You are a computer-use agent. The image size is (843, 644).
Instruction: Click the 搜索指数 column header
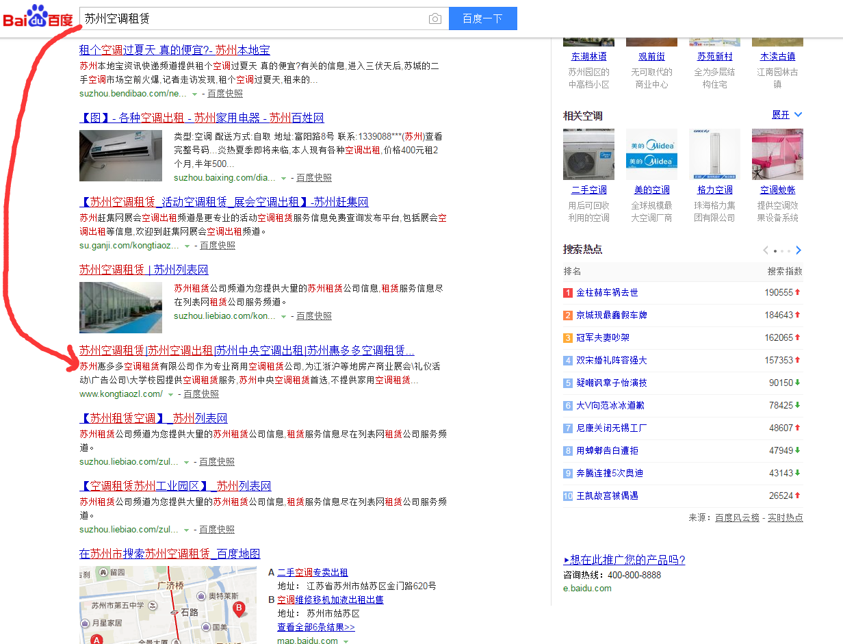785,271
